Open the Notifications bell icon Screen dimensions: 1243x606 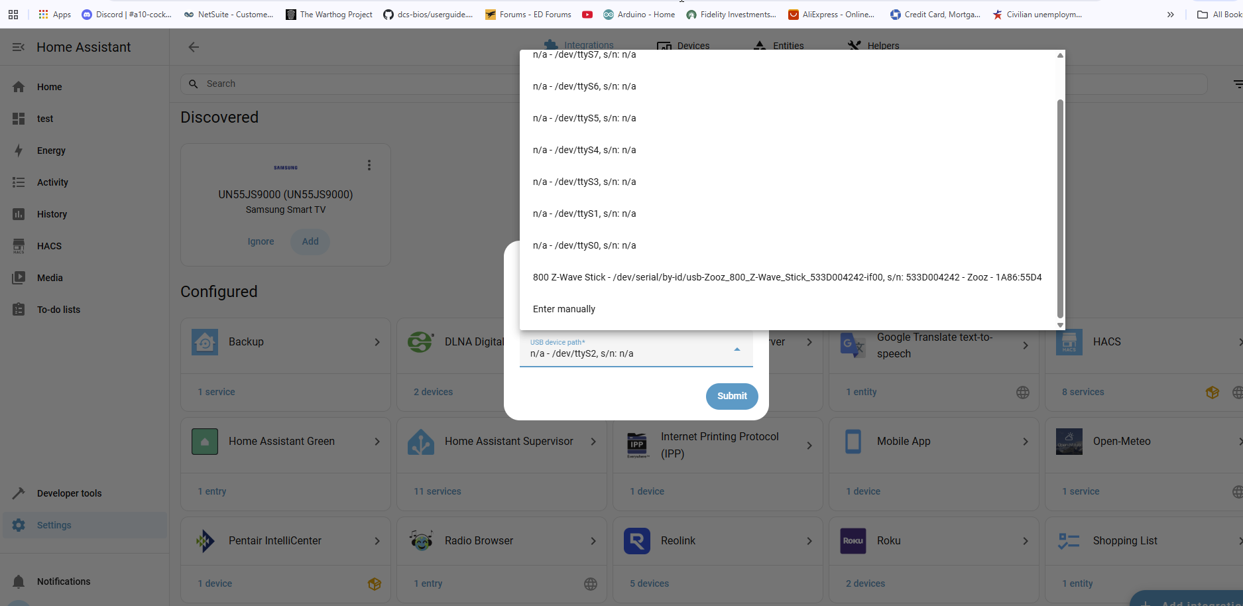[19, 581]
